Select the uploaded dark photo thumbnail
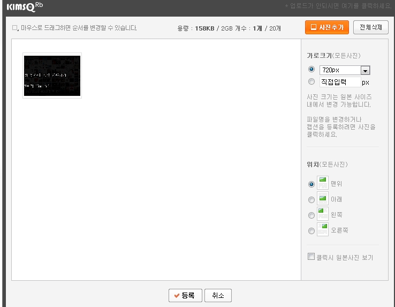395x307 pixels. tap(52, 76)
